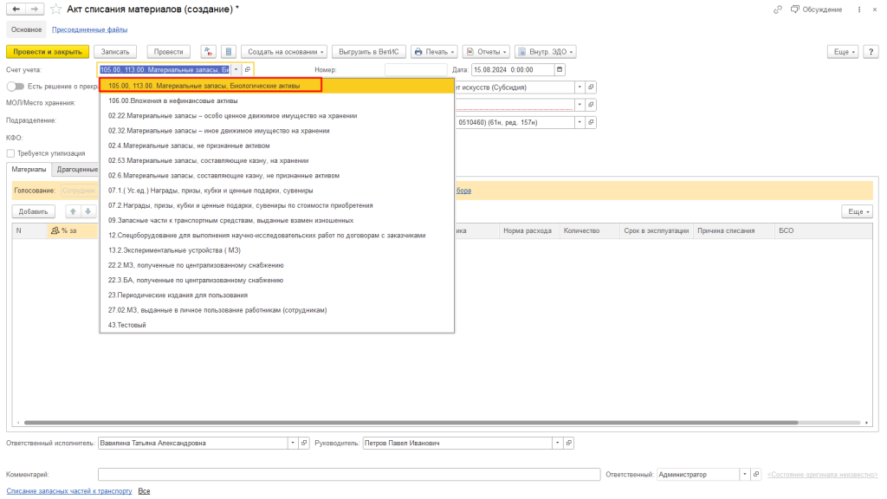Viewport: 887px width, 499px height.
Task: Select '106.00.Вложения в нефинансовые активы' from list
Action: point(159,100)
